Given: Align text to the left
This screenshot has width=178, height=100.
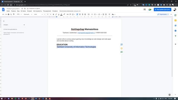Looking at the screenshot, I should pyautogui.click(x=77, y=14).
